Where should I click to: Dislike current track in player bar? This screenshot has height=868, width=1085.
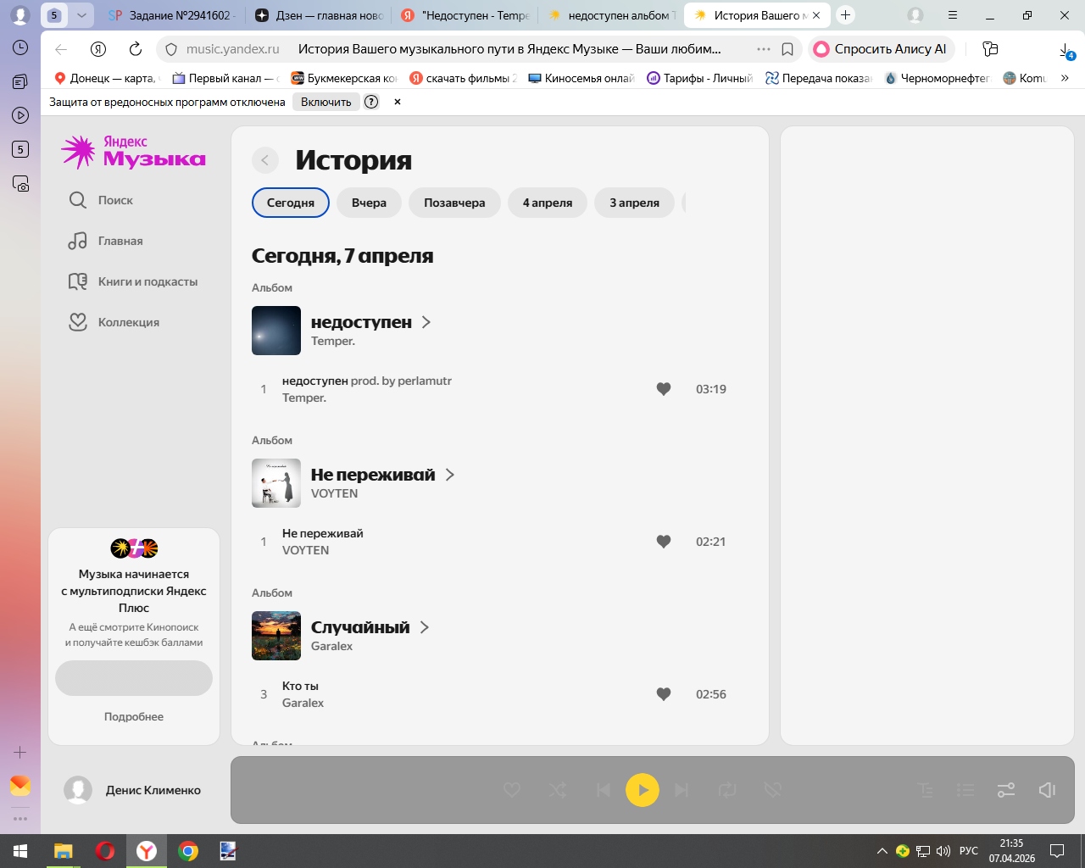coord(772,790)
